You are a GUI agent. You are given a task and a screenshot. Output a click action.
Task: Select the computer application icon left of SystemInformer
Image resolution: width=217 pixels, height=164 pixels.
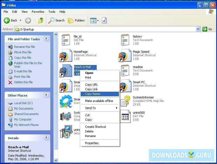click(x=65, y=116)
